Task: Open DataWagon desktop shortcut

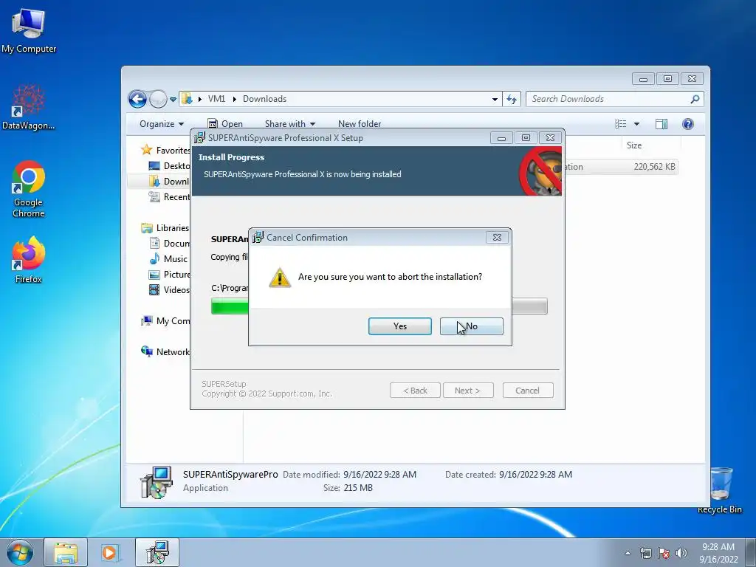Action: [x=29, y=108]
